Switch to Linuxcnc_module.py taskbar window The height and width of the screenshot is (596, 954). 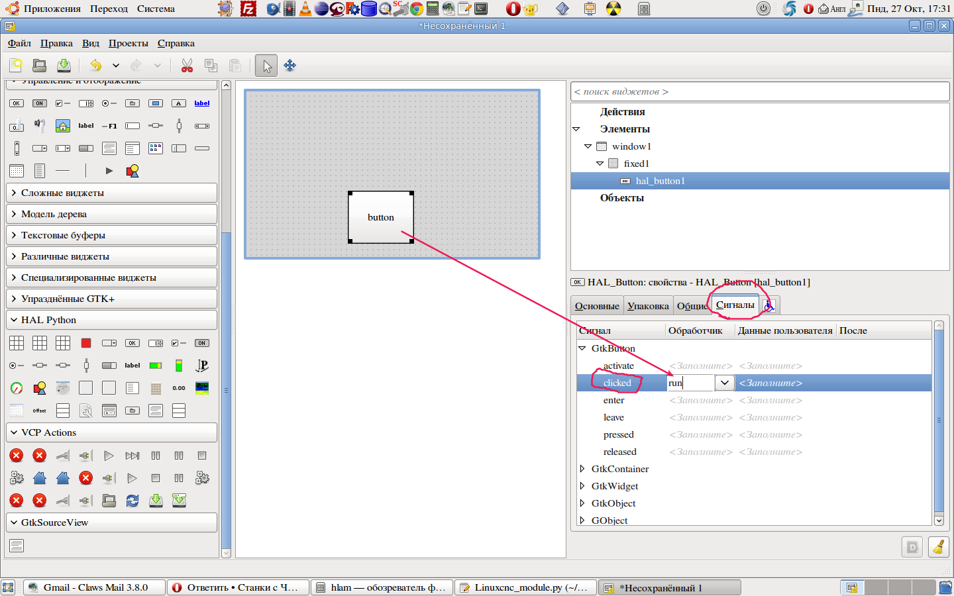(526, 587)
